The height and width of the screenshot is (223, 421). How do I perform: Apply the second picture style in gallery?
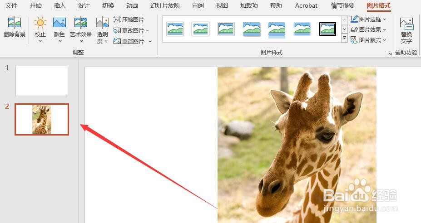[201, 29]
